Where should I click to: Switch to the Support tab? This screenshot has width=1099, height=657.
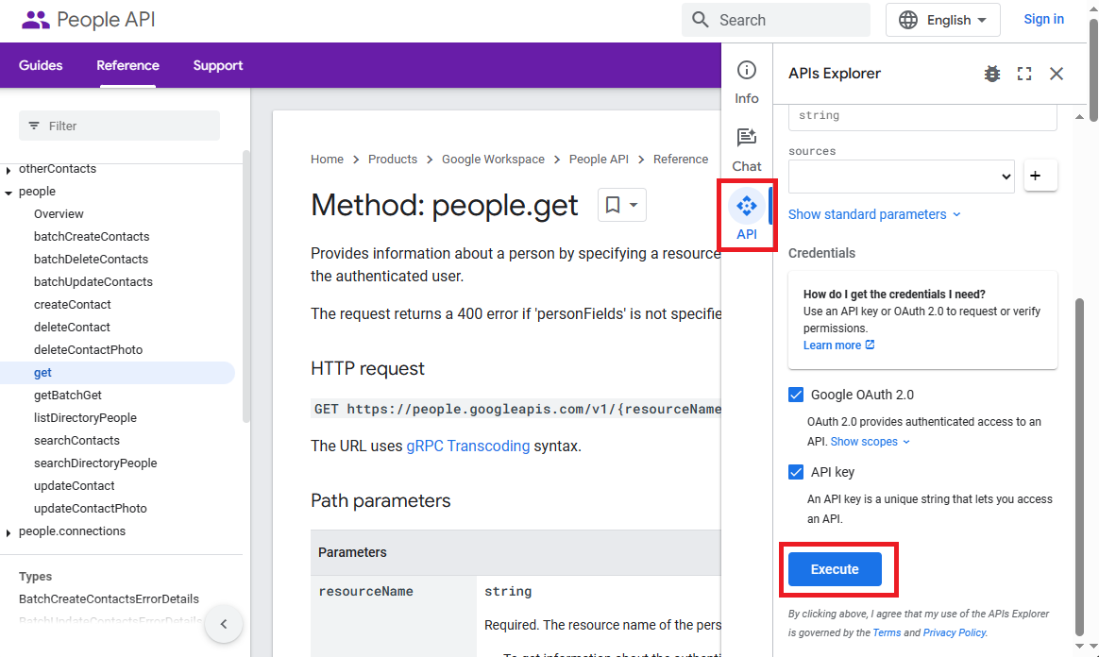[218, 65]
